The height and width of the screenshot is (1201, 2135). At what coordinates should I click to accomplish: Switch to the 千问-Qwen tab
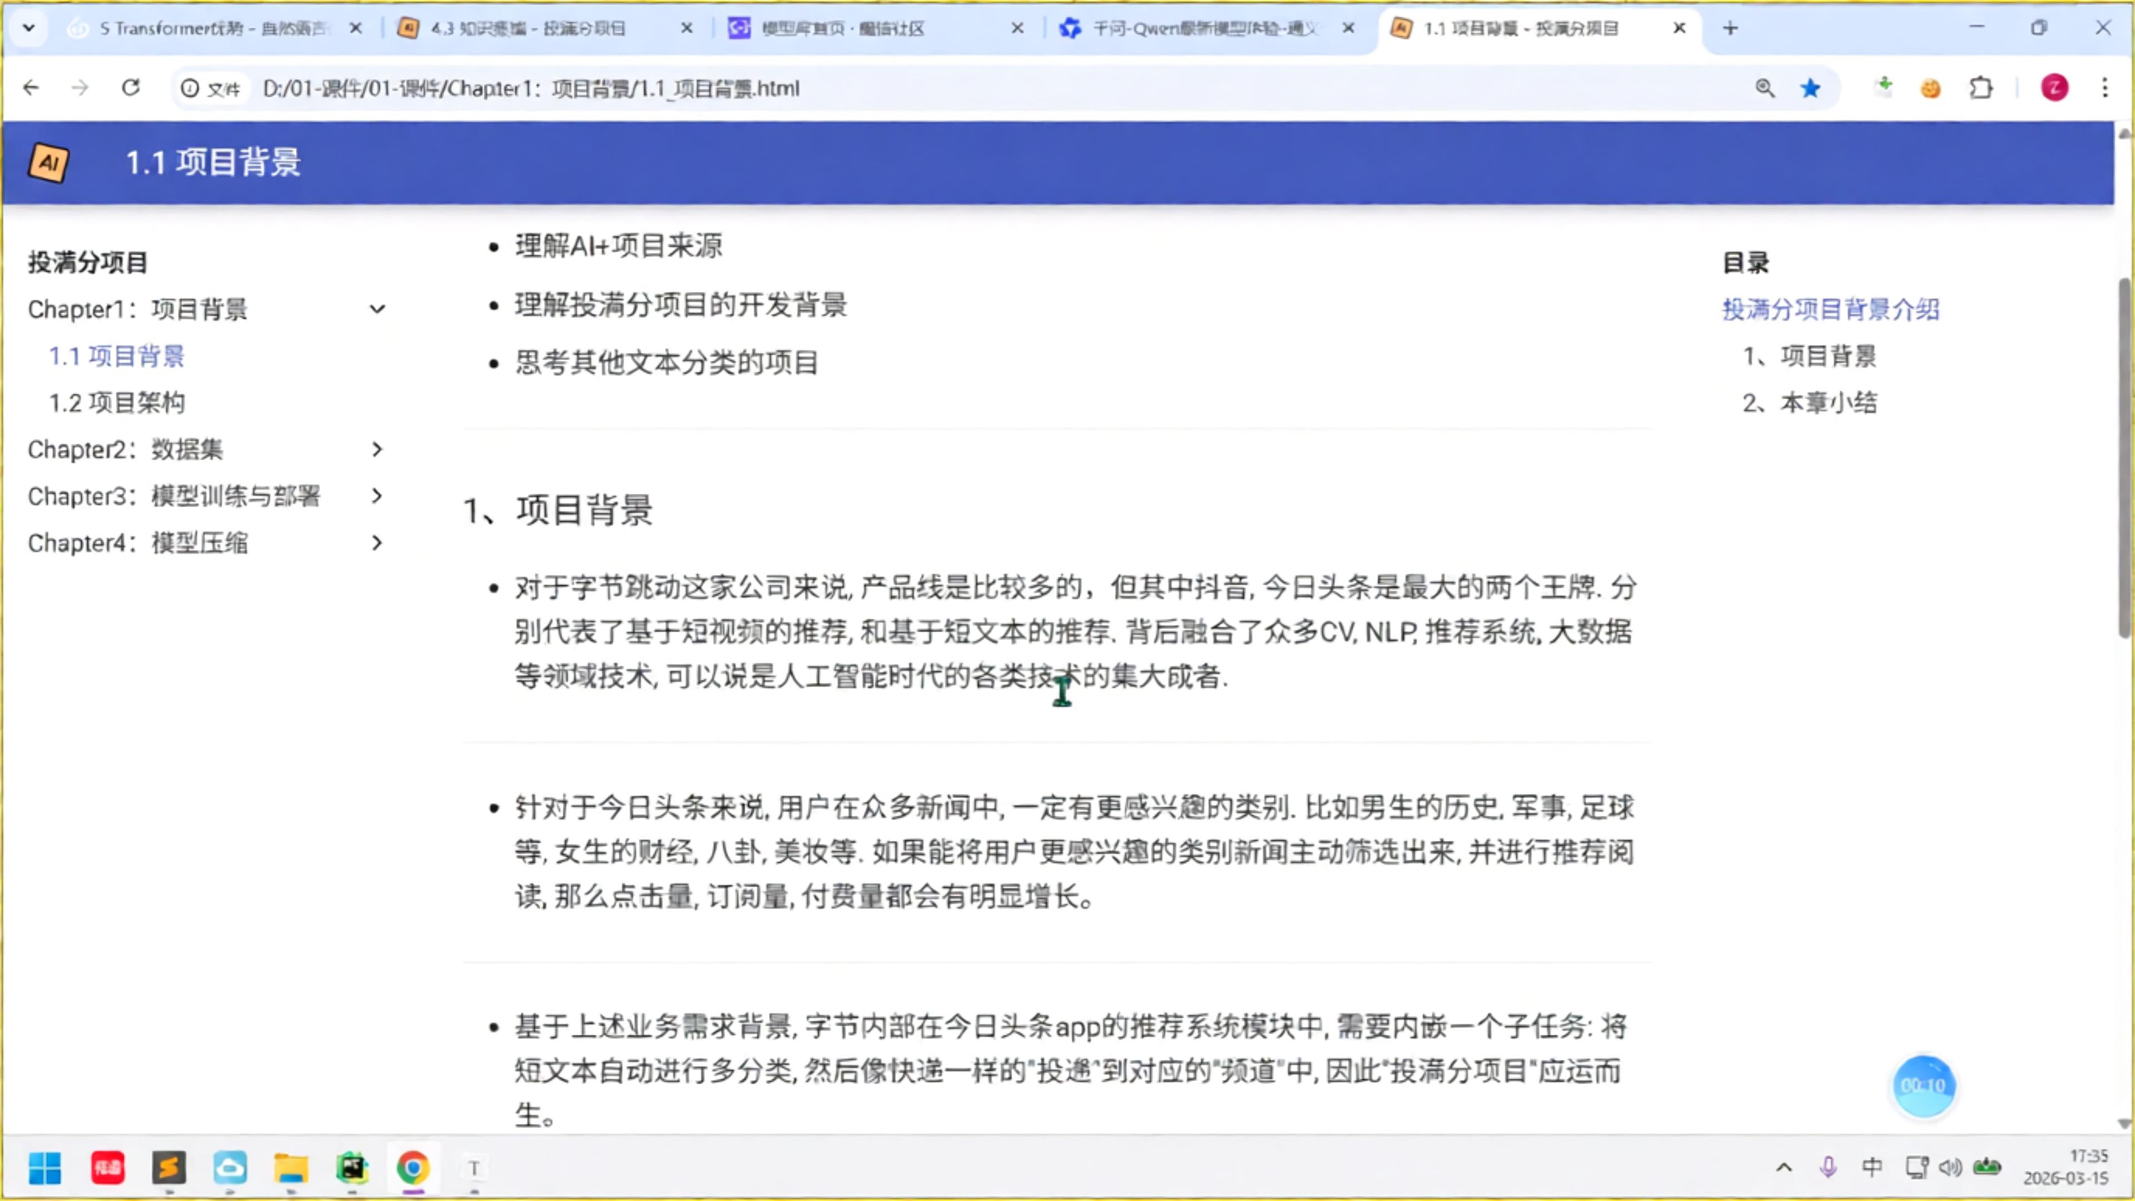click(1194, 28)
